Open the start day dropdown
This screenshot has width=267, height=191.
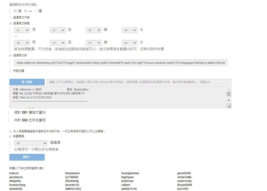click(x=58, y=30)
